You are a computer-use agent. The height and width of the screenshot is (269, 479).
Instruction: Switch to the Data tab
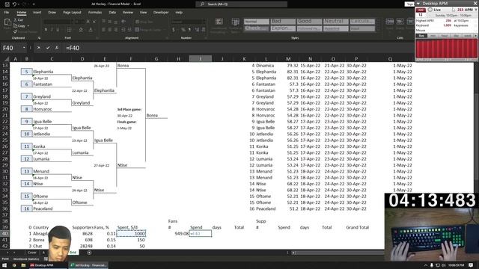[112, 13]
